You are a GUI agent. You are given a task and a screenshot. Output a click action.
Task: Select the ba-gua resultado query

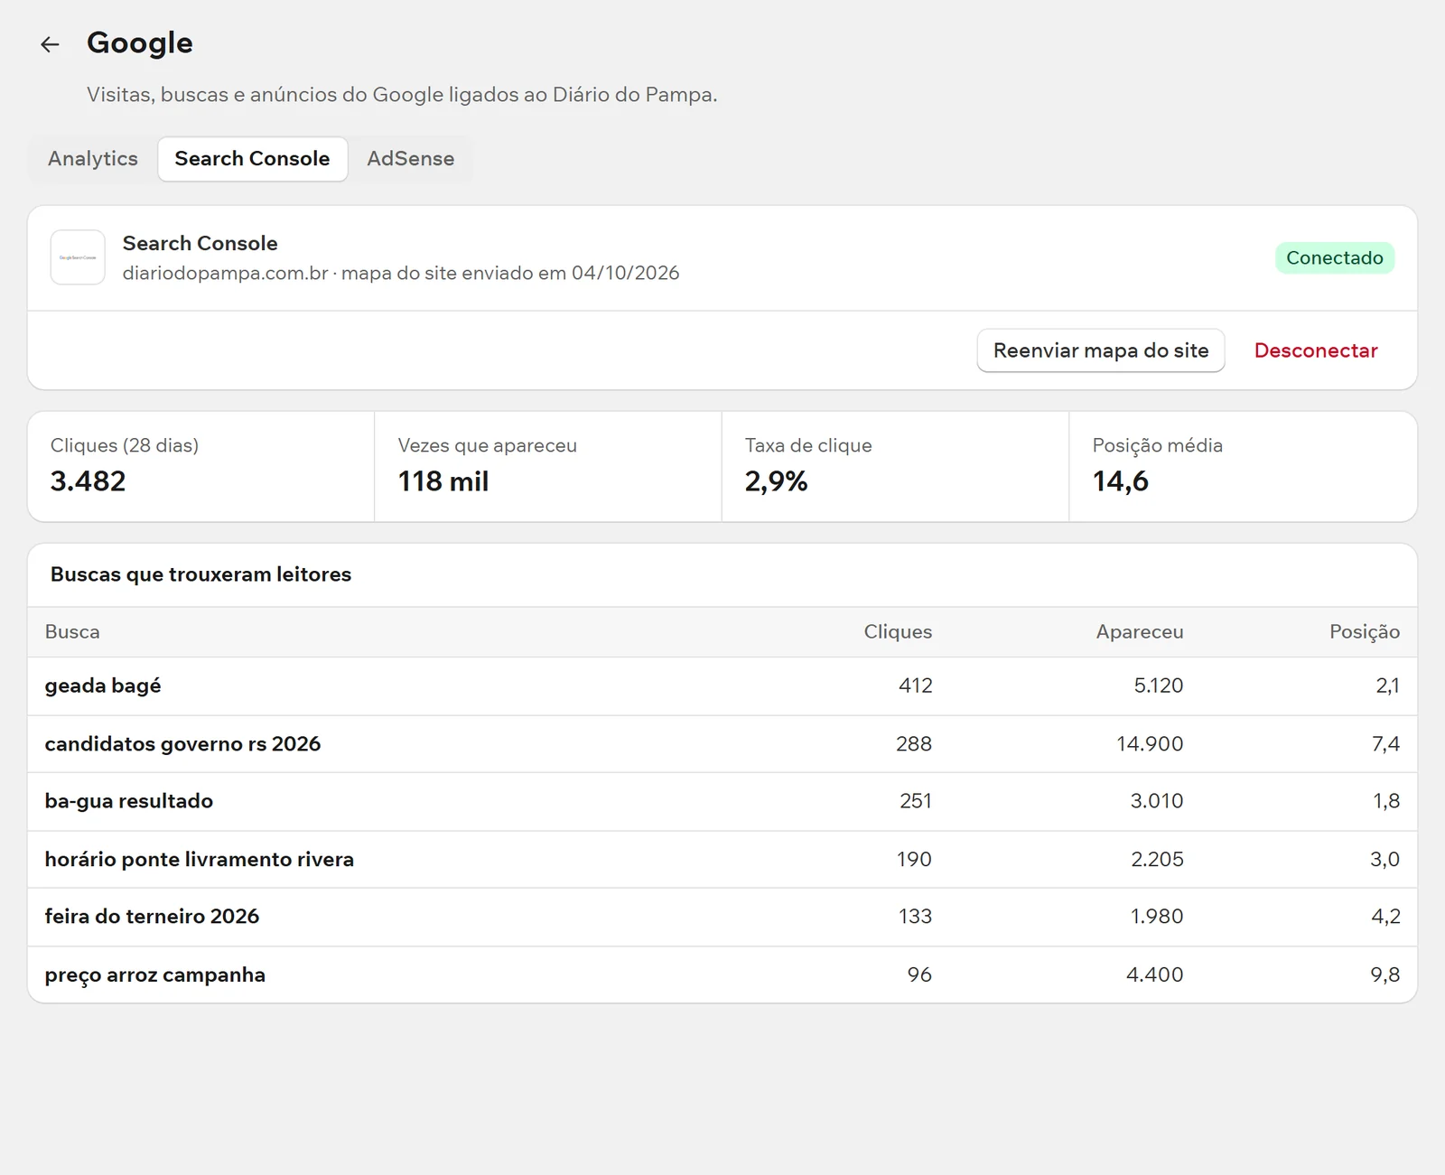pos(129,801)
